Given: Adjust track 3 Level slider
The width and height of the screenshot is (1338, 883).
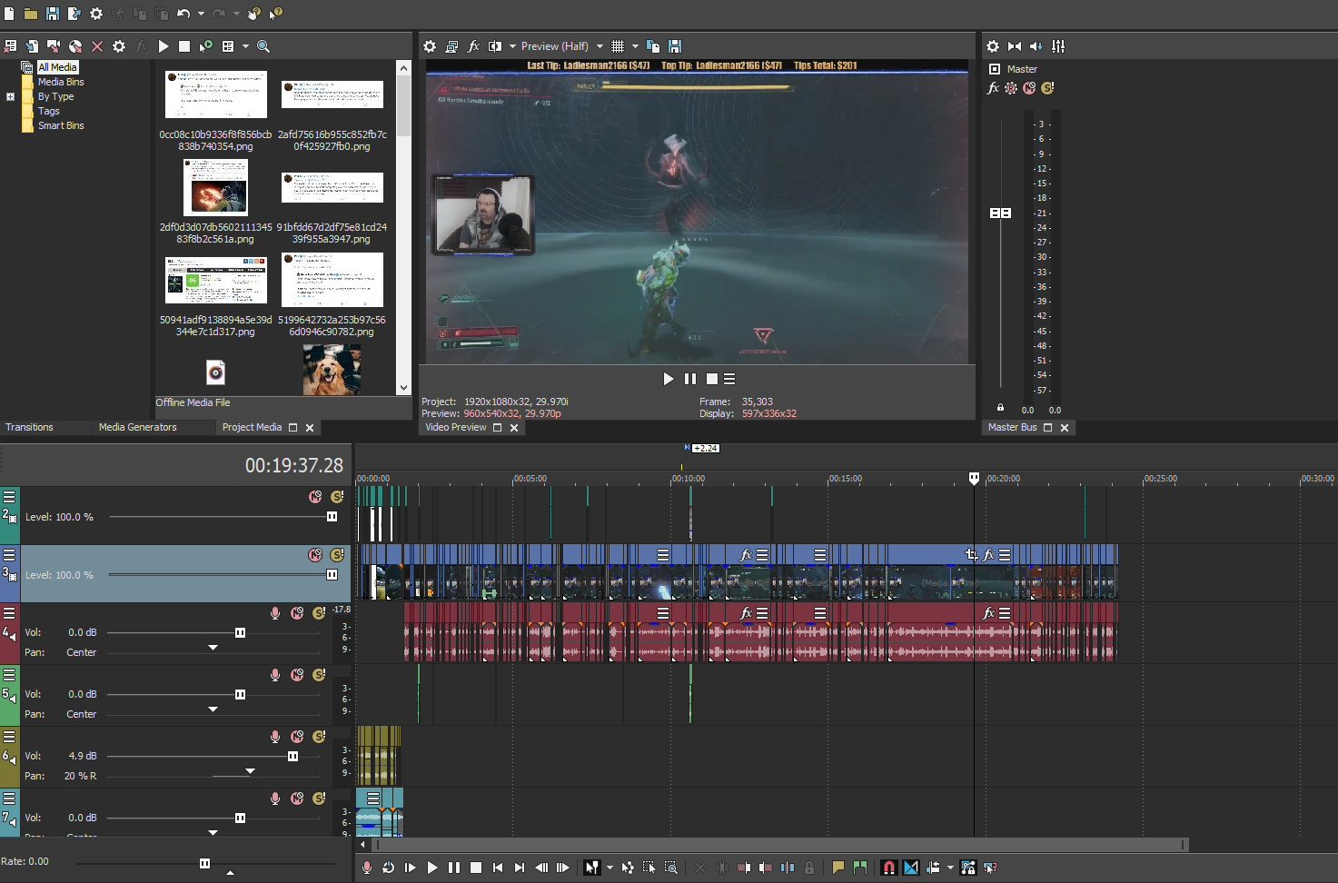Looking at the screenshot, I should click(x=332, y=574).
